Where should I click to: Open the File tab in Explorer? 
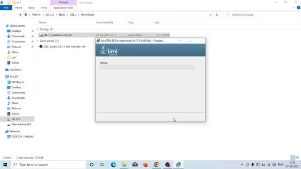[6, 8]
